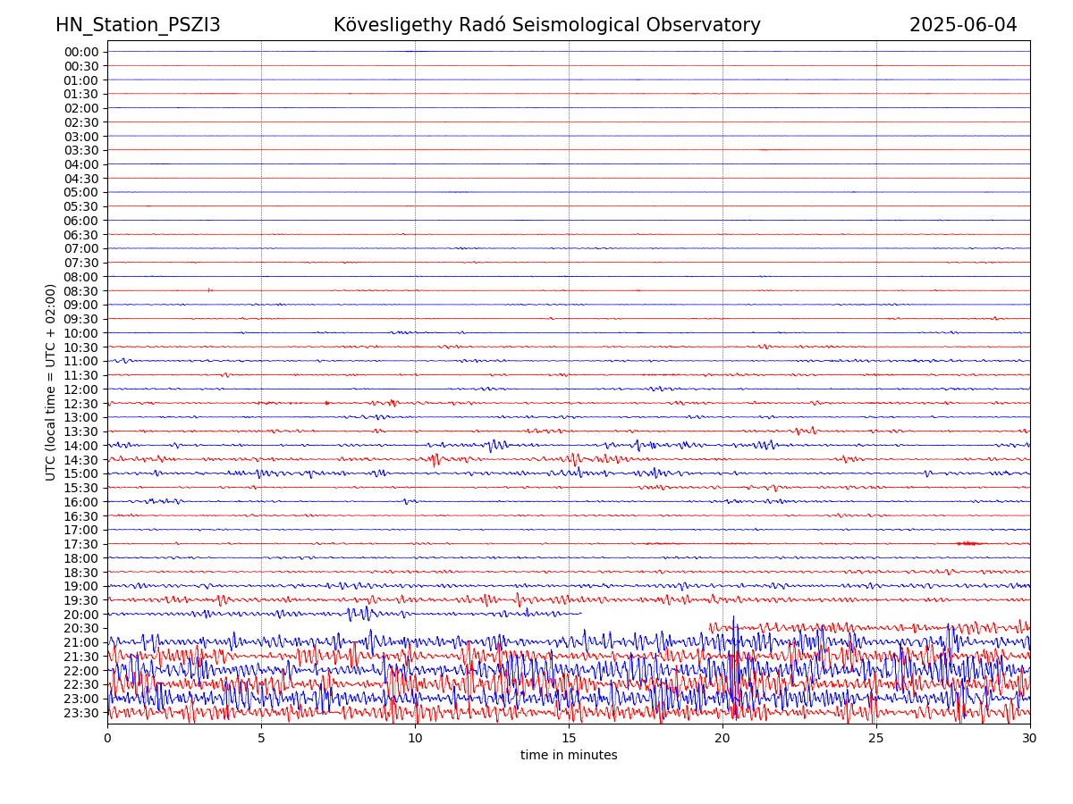The image size is (1073, 804).
Task: Select the "time in minutes" x-axis label
Action: pyautogui.click(x=569, y=756)
